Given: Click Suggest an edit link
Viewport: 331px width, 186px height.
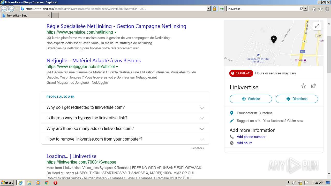Looking at the screenshot, I should tap(249, 121).
